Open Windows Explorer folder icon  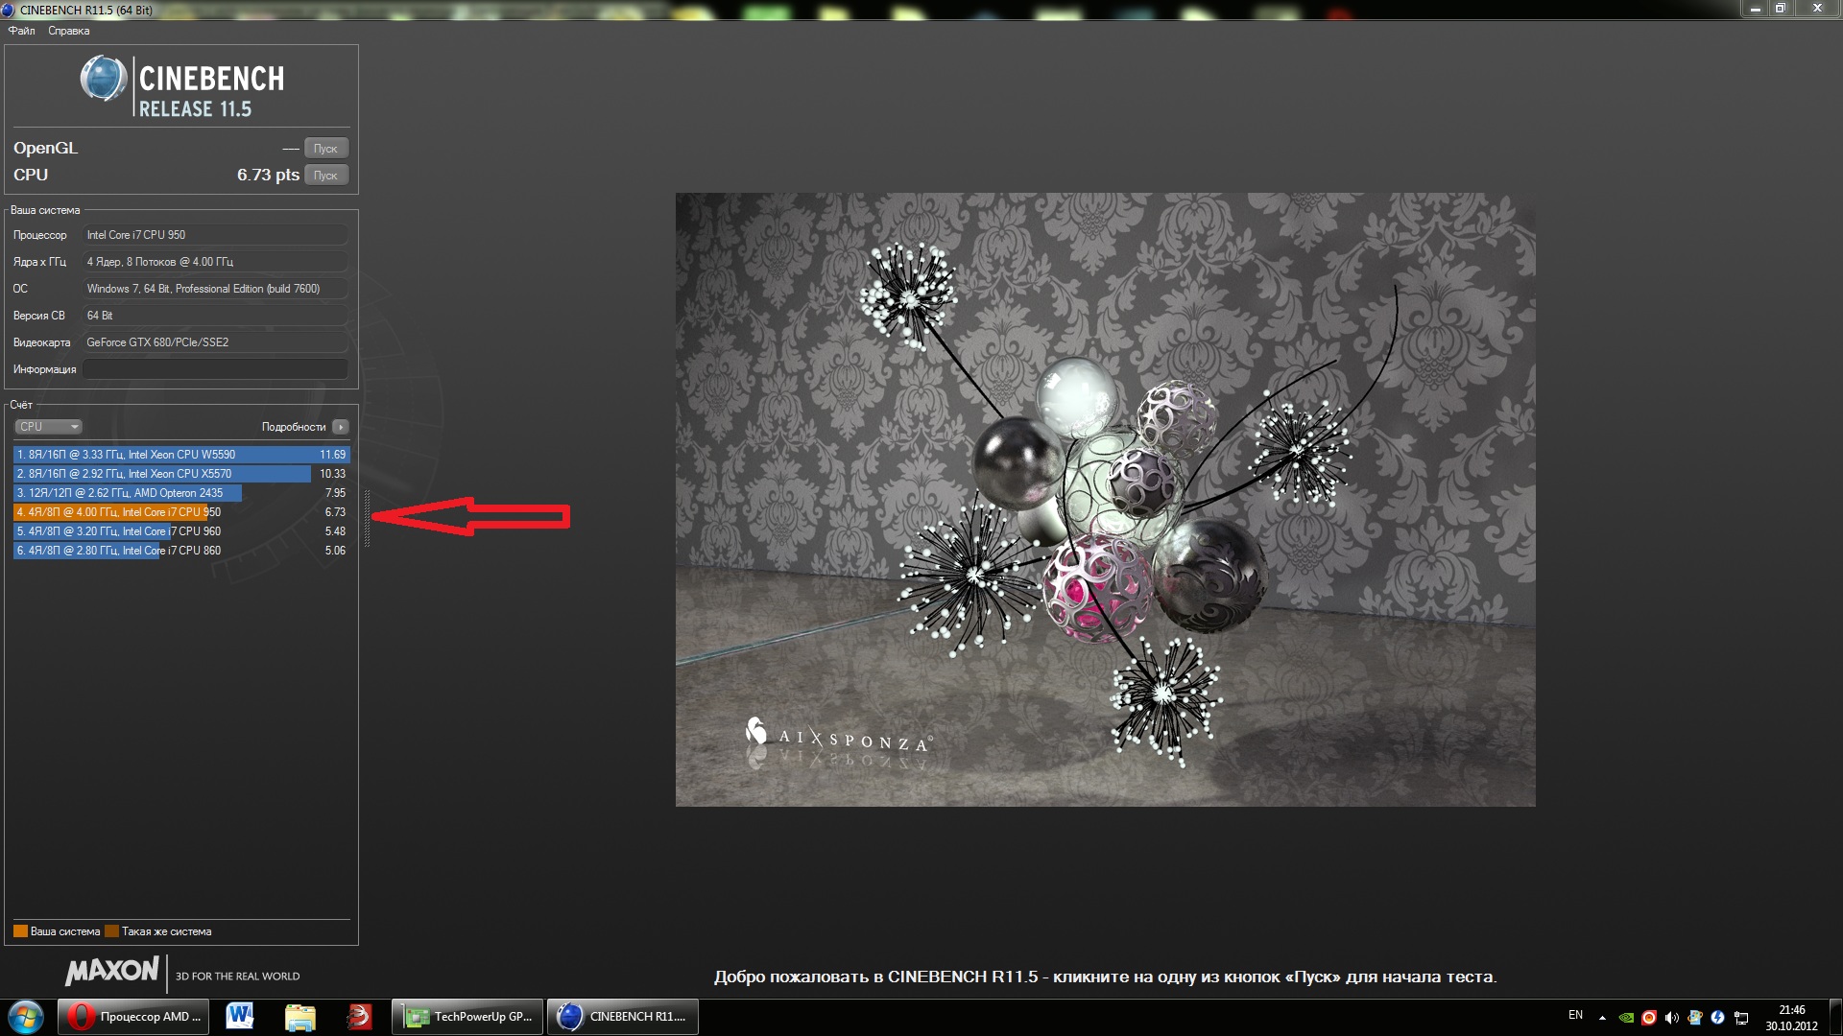point(299,1017)
